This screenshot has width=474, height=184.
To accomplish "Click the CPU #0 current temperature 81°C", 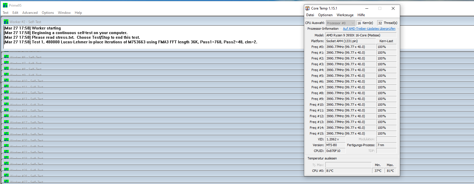I will [x=348, y=171].
